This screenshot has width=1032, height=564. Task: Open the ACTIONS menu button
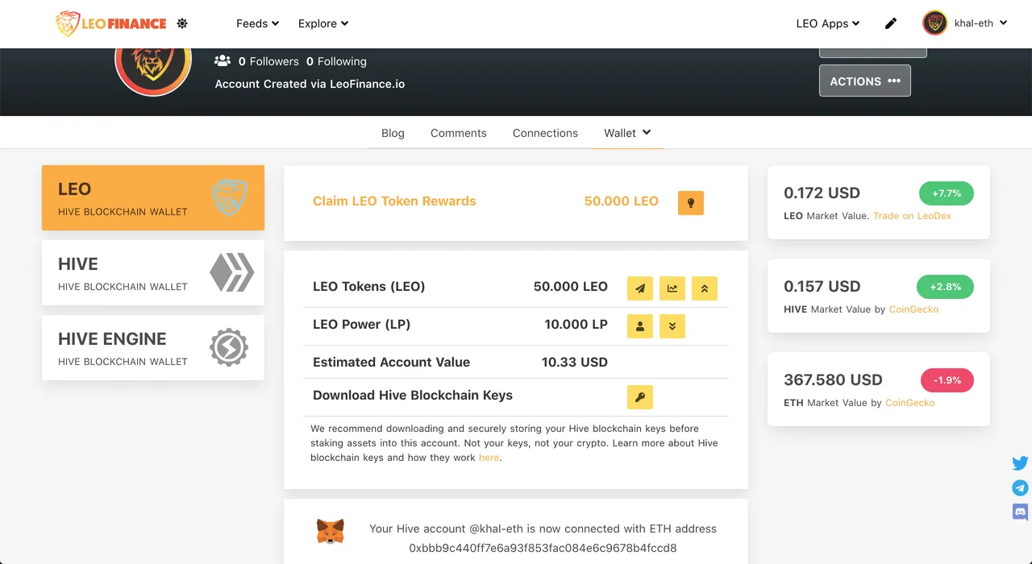pyautogui.click(x=865, y=81)
